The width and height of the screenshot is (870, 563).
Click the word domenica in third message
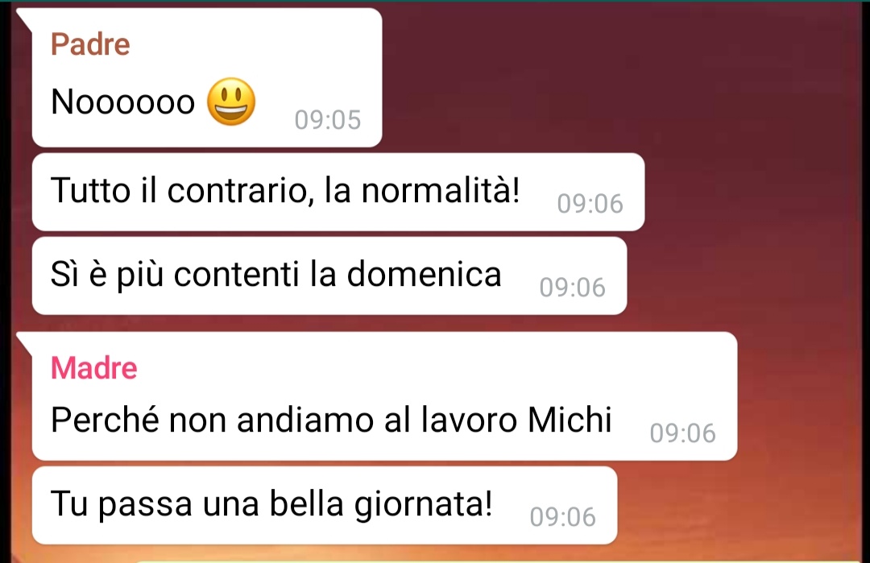point(424,274)
